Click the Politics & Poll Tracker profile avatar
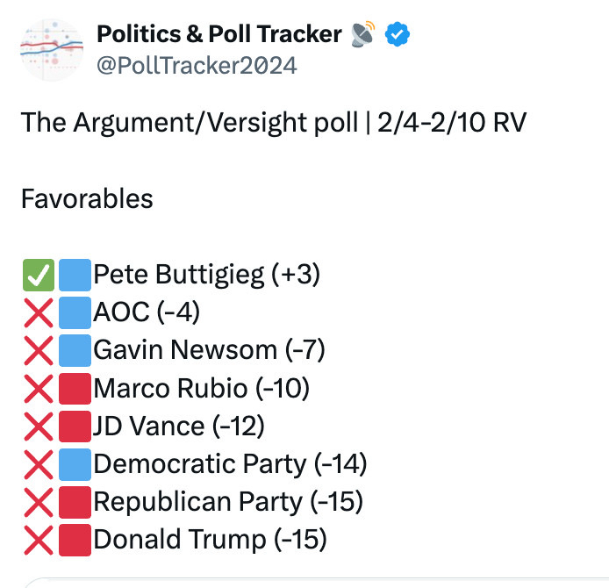 (51, 49)
